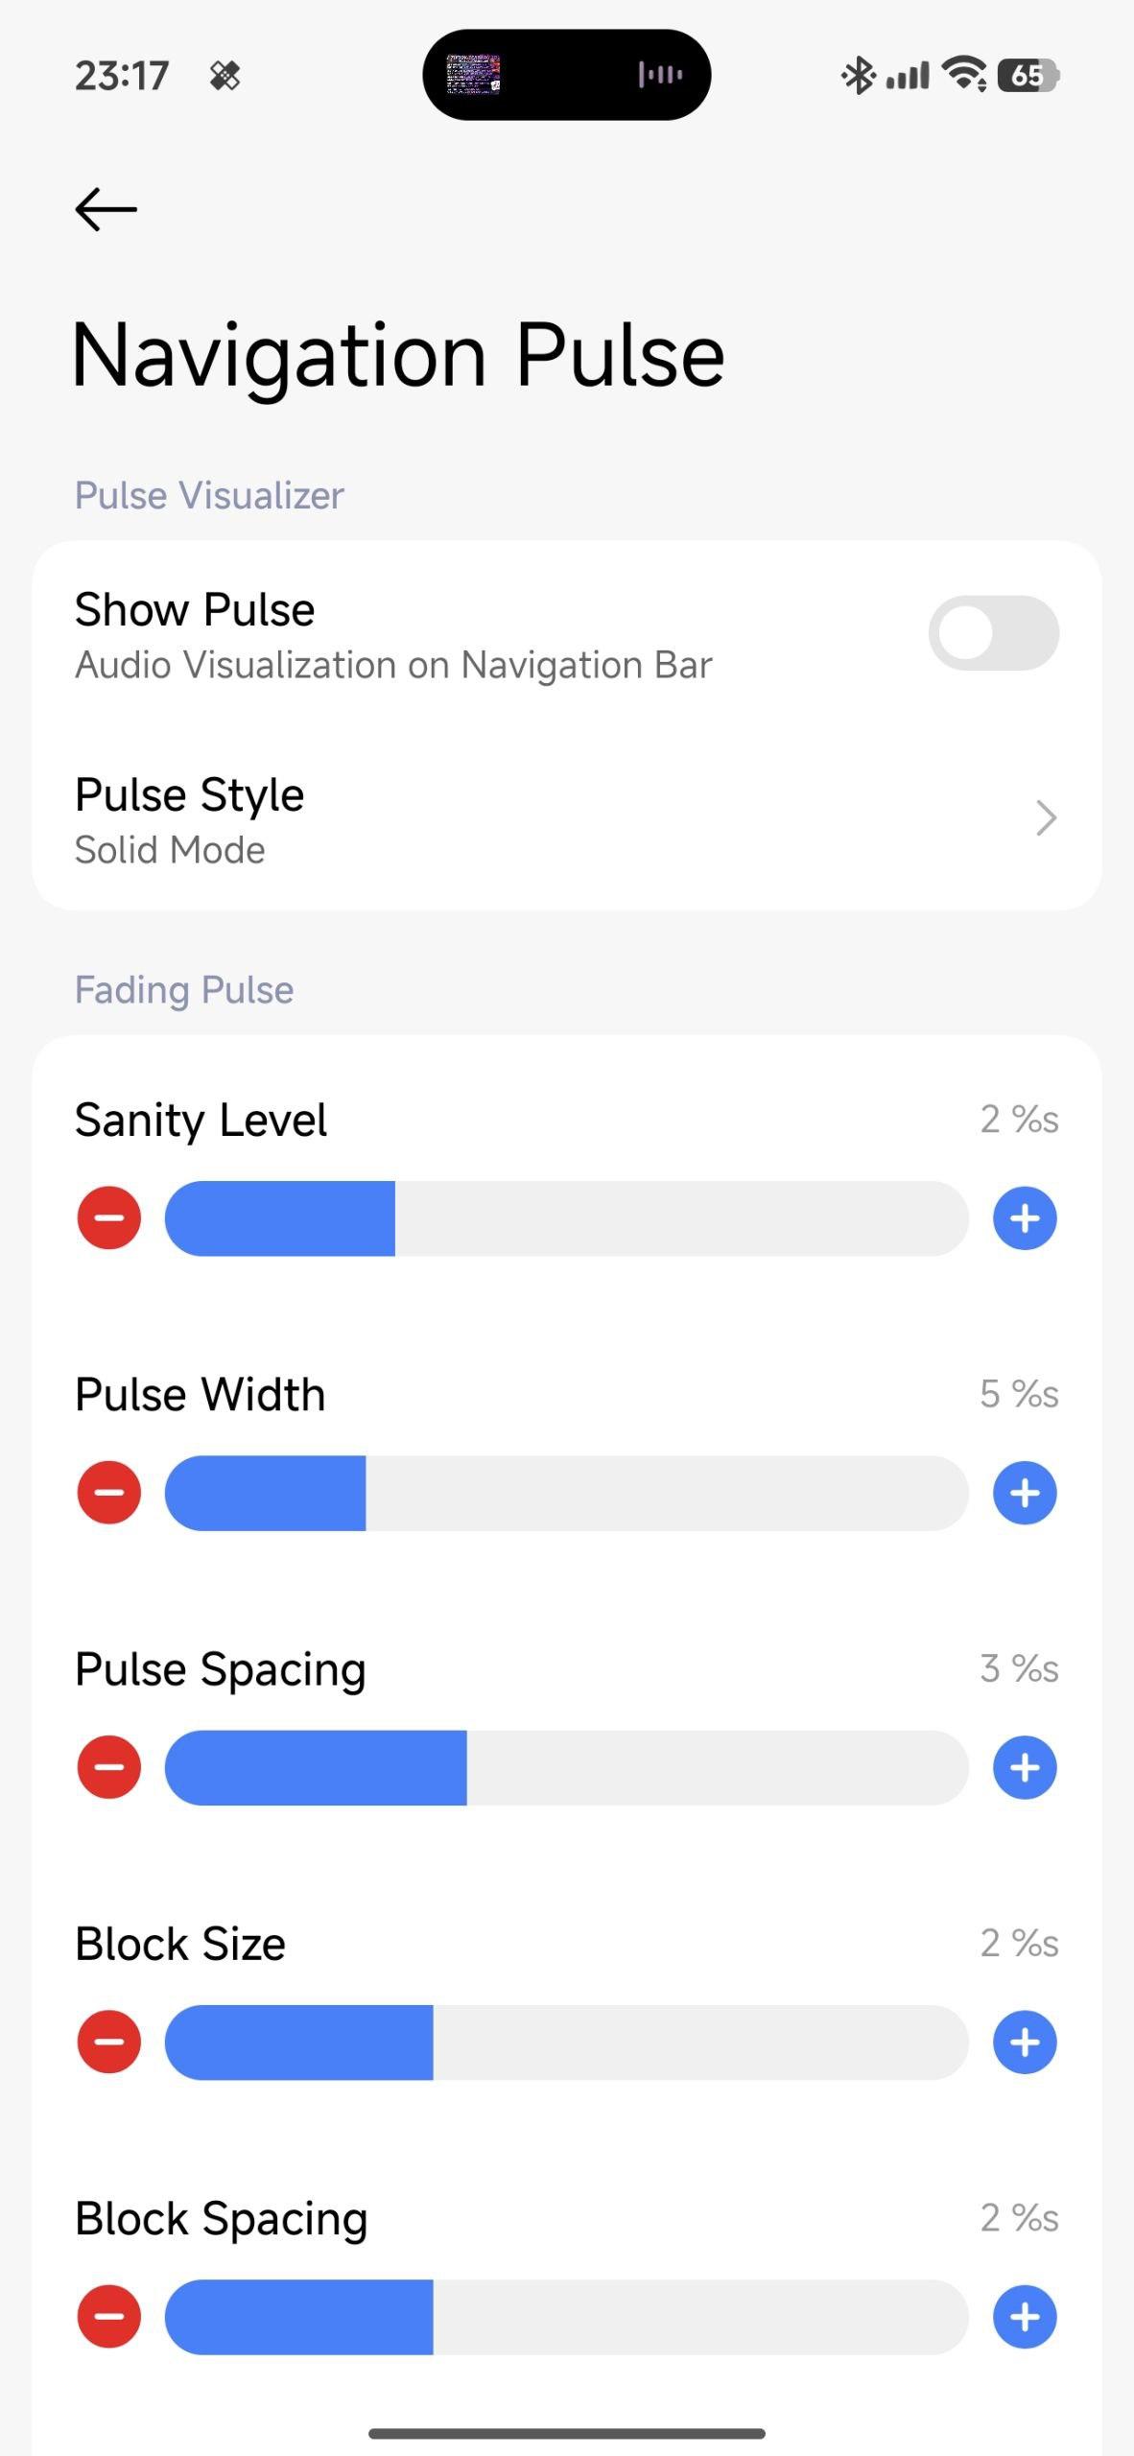Click the Sanity Level slider bar
The height and width of the screenshot is (2456, 1134).
click(566, 1218)
